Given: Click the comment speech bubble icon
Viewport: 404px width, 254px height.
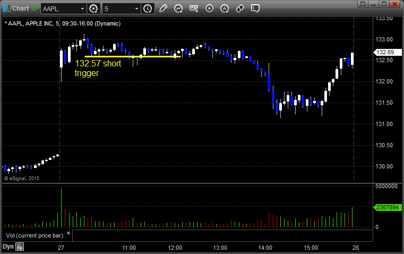Looking at the screenshot, I should click(x=255, y=9).
